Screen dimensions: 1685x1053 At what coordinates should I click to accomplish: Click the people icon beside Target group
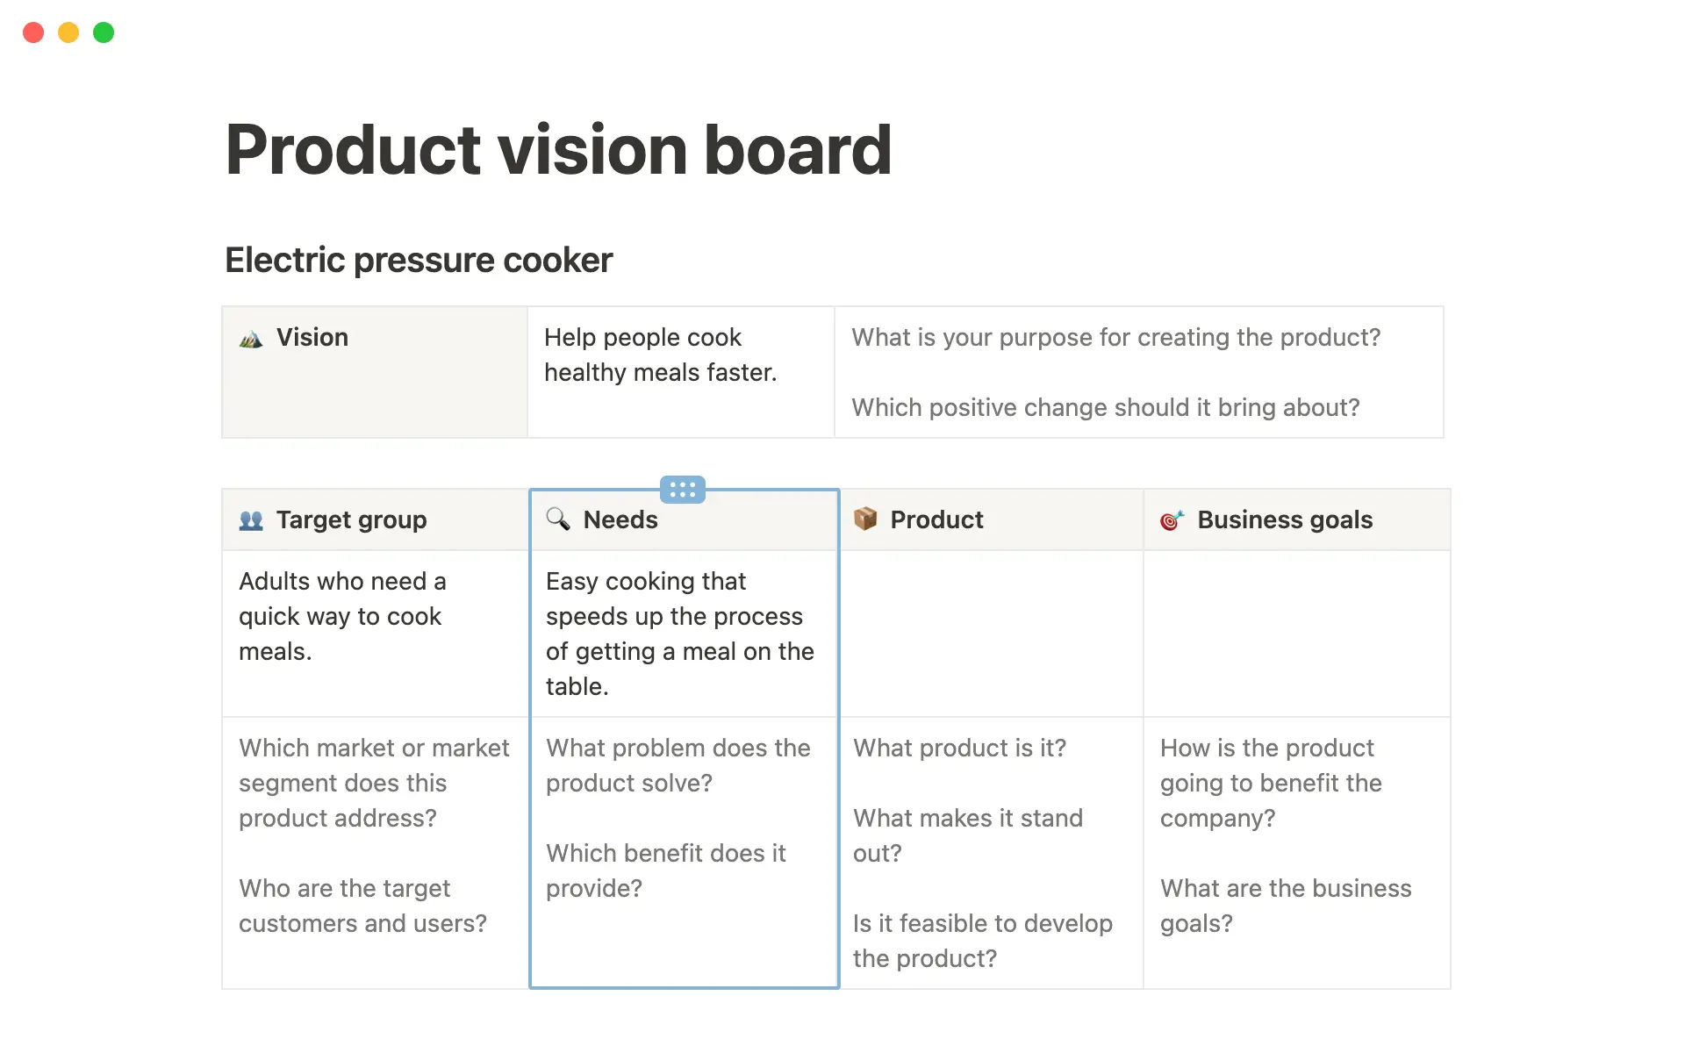[x=251, y=520]
